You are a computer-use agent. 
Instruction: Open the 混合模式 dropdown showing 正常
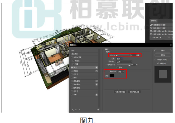pyautogui.click(x=124, y=62)
